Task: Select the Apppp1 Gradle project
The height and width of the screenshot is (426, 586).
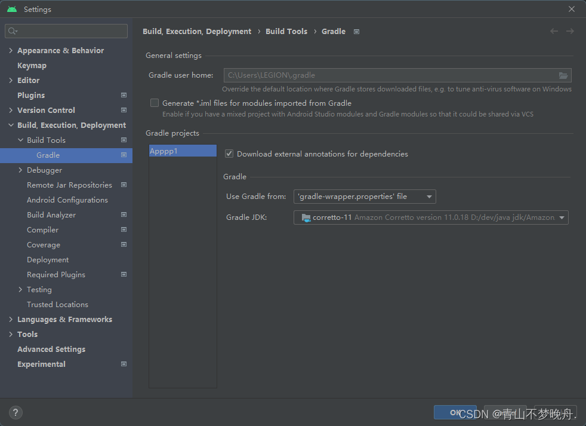Action: coord(183,151)
